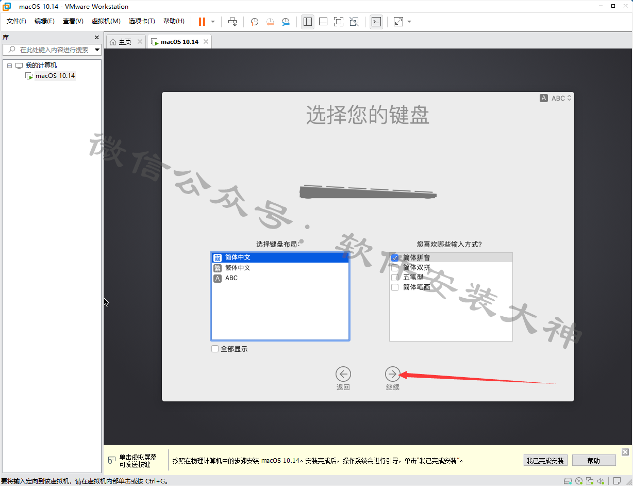The height and width of the screenshot is (486, 633).
Task: Select ABC keyboard layout in the list
Action: click(x=280, y=278)
